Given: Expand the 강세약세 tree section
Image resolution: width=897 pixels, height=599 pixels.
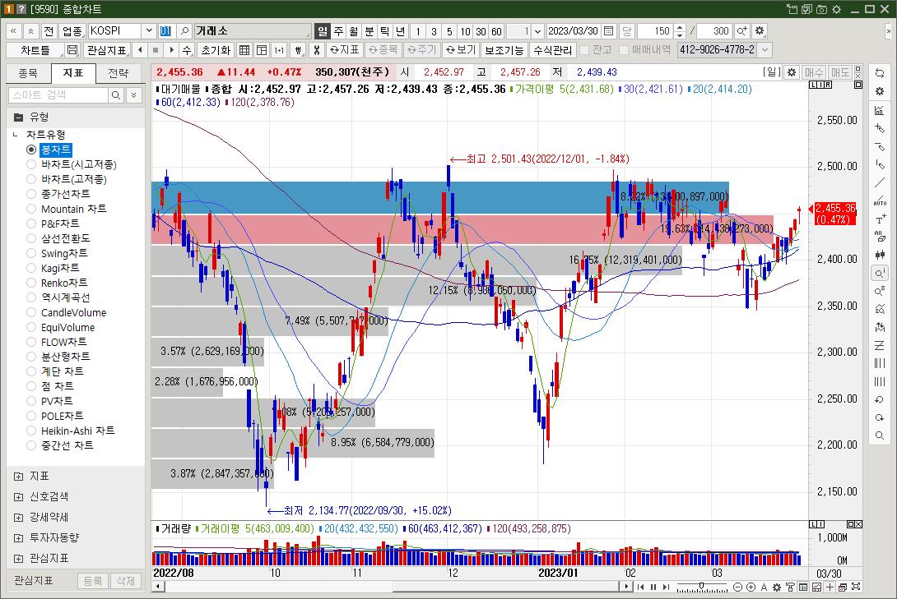Looking at the screenshot, I should tap(18, 518).
